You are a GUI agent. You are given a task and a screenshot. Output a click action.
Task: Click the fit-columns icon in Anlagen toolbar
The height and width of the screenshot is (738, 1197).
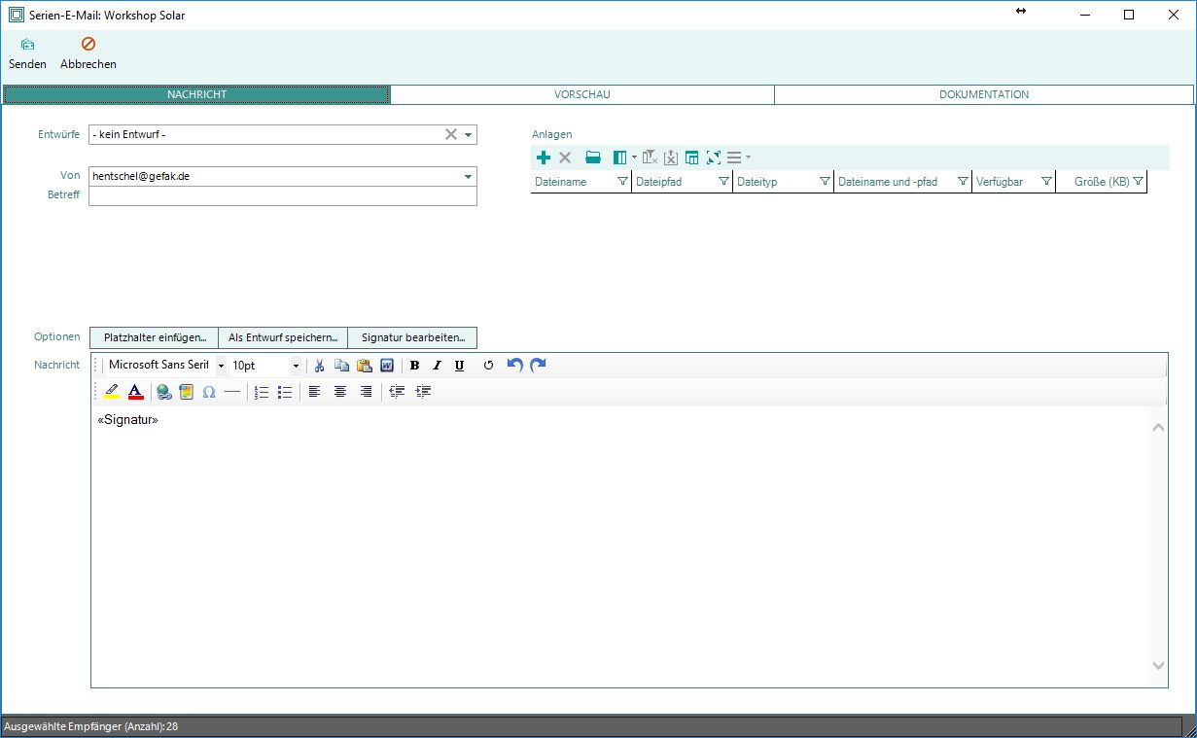point(714,158)
